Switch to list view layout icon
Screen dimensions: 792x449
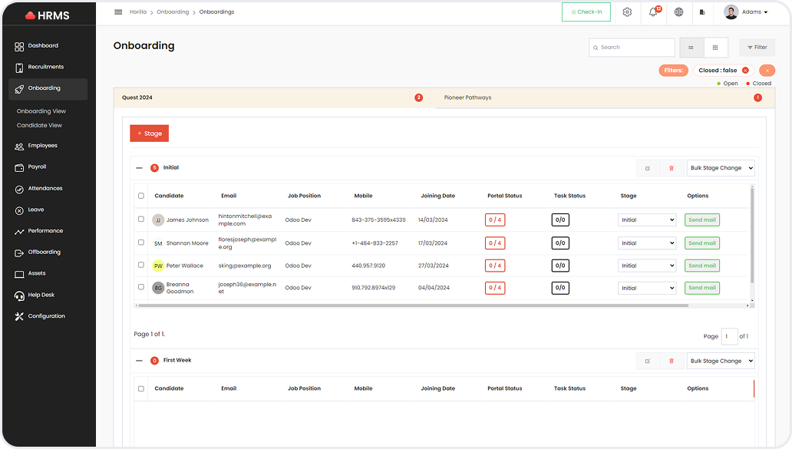tap(691, 48)
